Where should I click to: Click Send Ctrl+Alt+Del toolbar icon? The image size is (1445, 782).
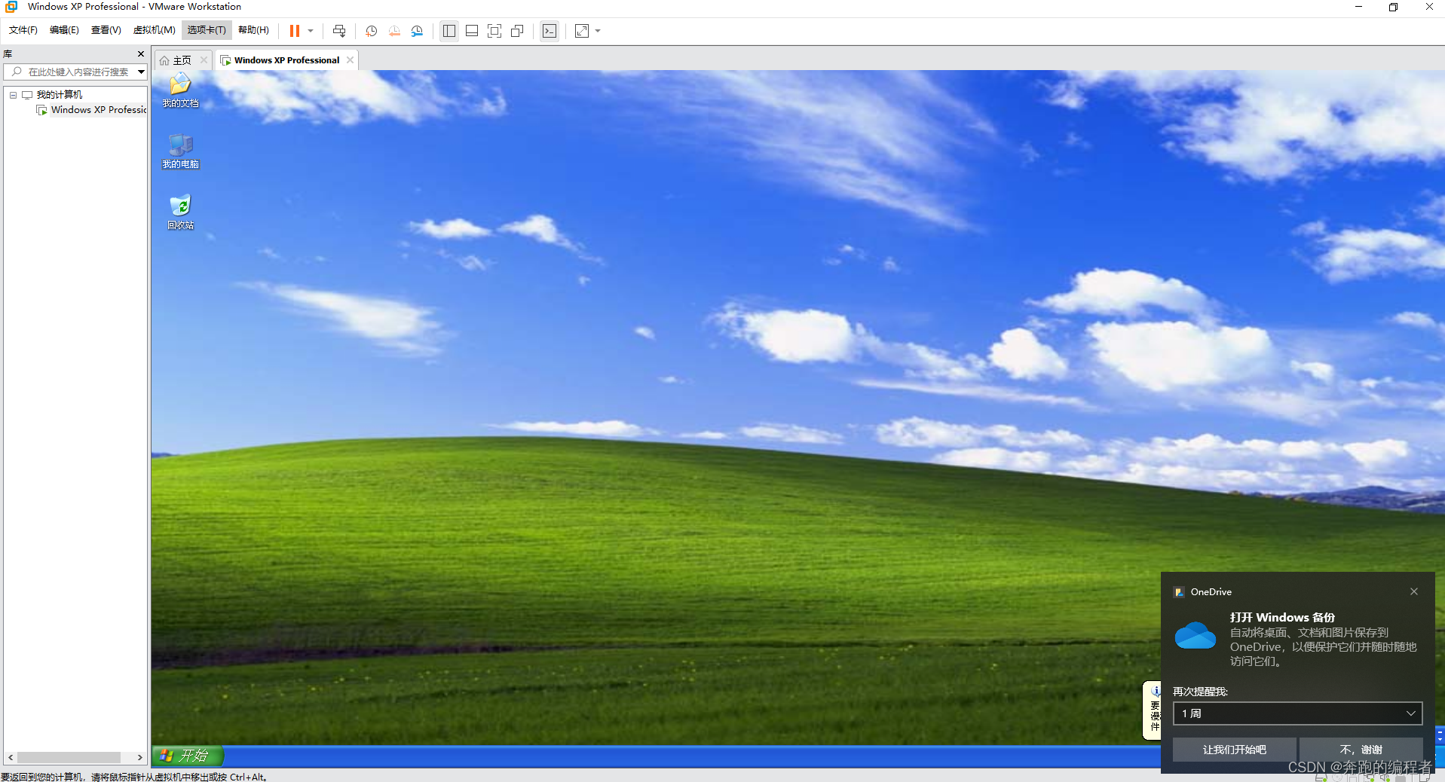(x=339, y=31)
